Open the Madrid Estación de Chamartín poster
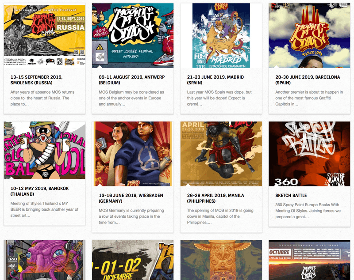The width and height of the screenshot is (354, 280). [x=221, y=35]
